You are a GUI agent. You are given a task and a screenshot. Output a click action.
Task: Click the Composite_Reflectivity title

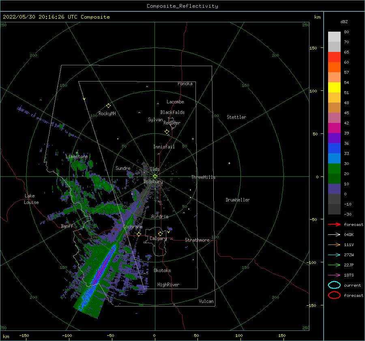click(182, 6)
